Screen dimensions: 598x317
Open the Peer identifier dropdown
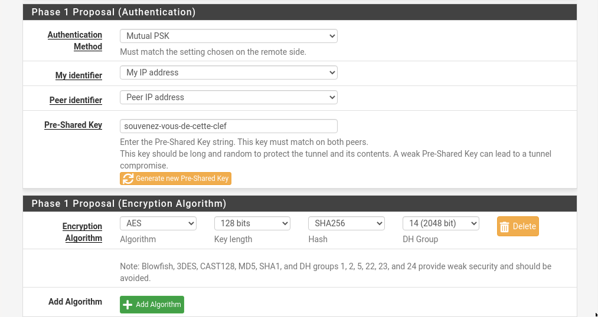(x=228, y=97)
